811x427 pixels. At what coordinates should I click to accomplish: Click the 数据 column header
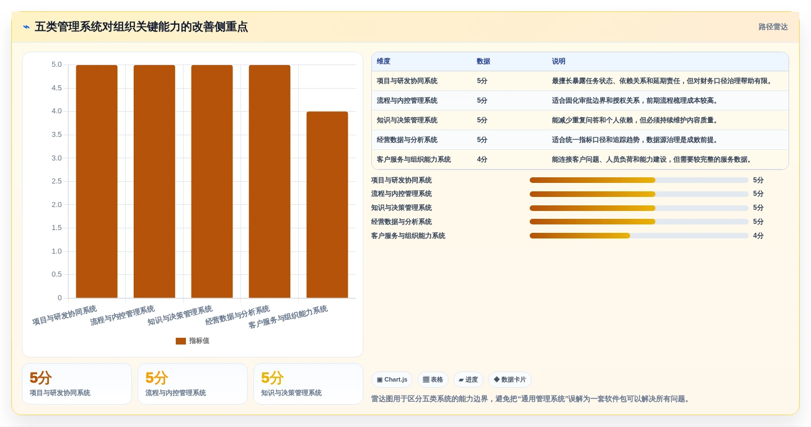coord(484,62)
